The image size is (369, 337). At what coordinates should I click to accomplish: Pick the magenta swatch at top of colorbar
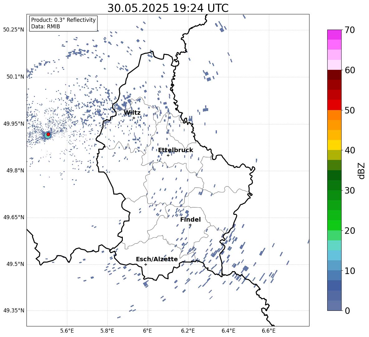coord(334,35)
